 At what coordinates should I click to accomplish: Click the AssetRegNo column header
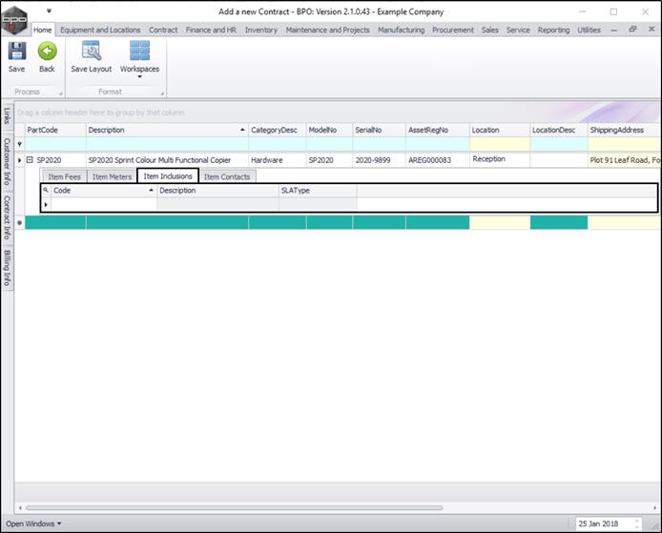tap(438, 130)
